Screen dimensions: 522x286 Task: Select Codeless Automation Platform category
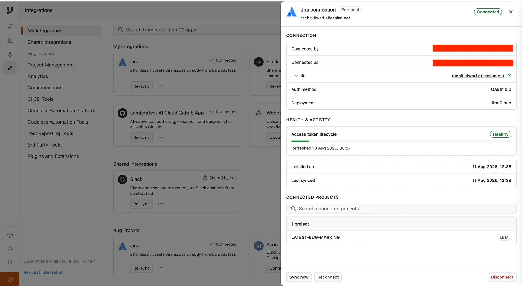pyautogui.click(x=61, y=110)
